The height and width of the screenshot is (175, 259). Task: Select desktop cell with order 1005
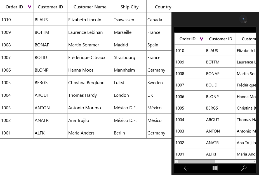pyautogui.click(x=17, y=82)
